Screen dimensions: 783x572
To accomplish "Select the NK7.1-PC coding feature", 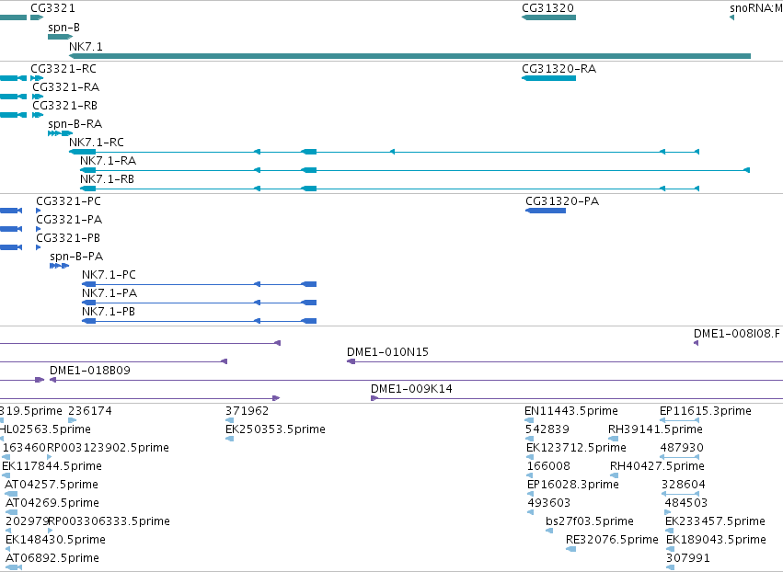I will point(200,284).
